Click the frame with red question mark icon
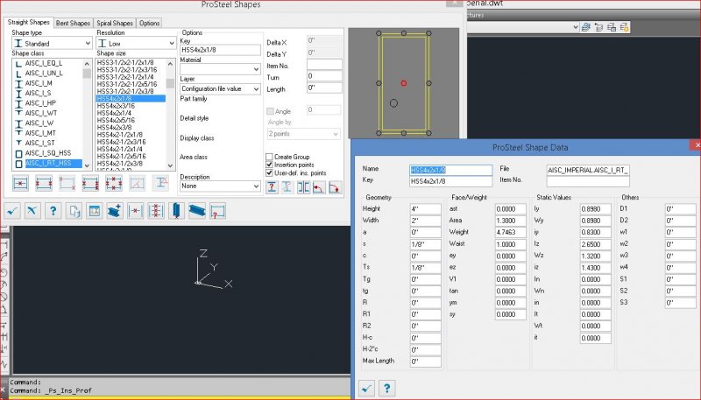Image resolution: width=701 pixels, height=400 pixels. coord(217,211)
